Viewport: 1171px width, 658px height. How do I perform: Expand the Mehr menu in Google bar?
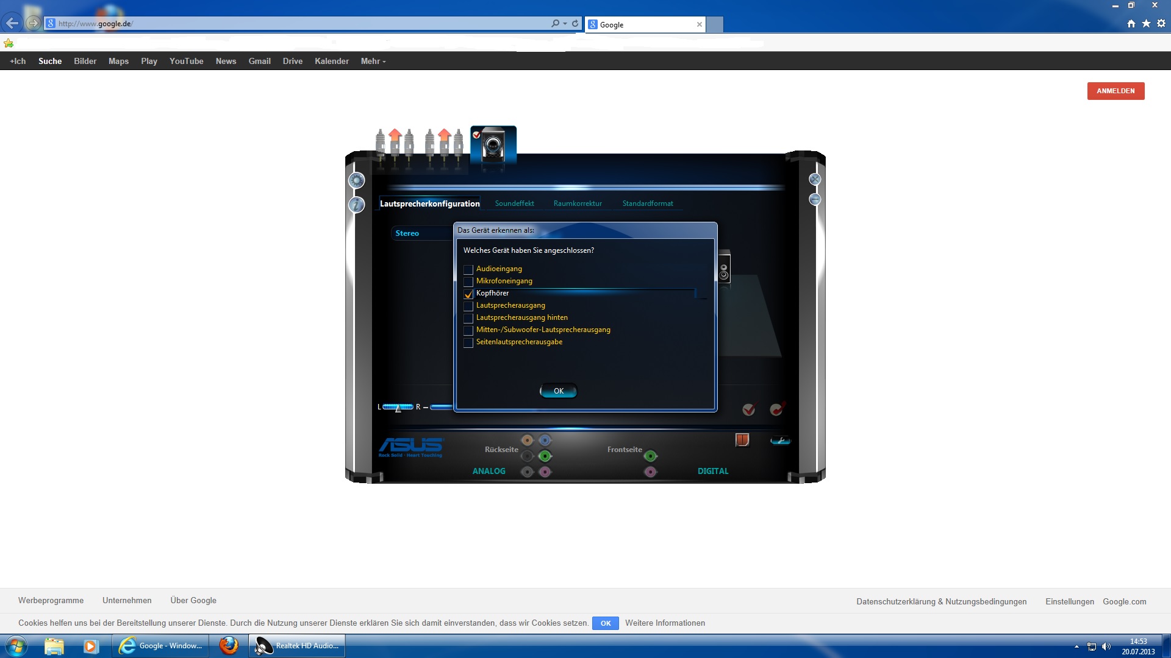[373, 61]
